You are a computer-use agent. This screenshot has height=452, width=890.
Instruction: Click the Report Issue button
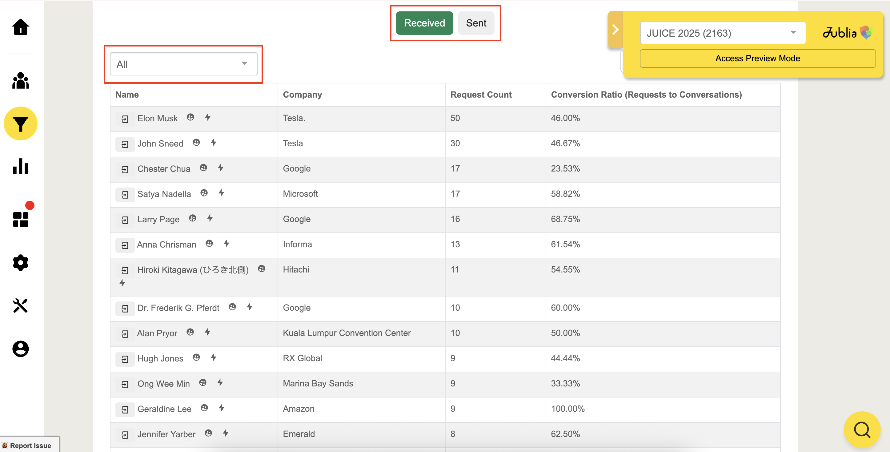pyautogui.click(x=29, y=445)
